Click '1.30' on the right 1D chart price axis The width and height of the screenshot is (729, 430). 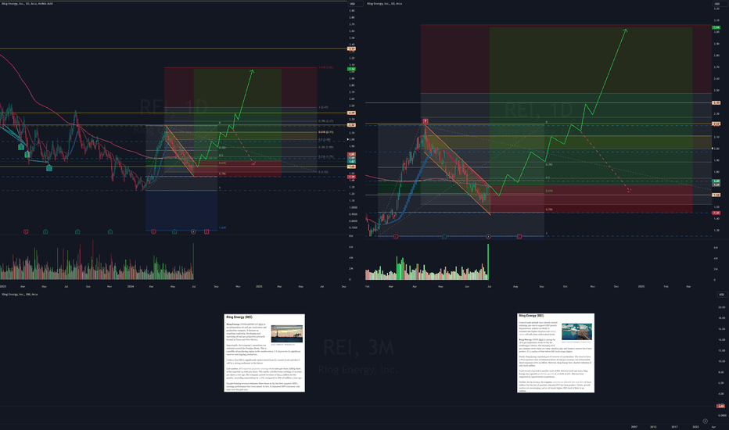pos(716,230)
